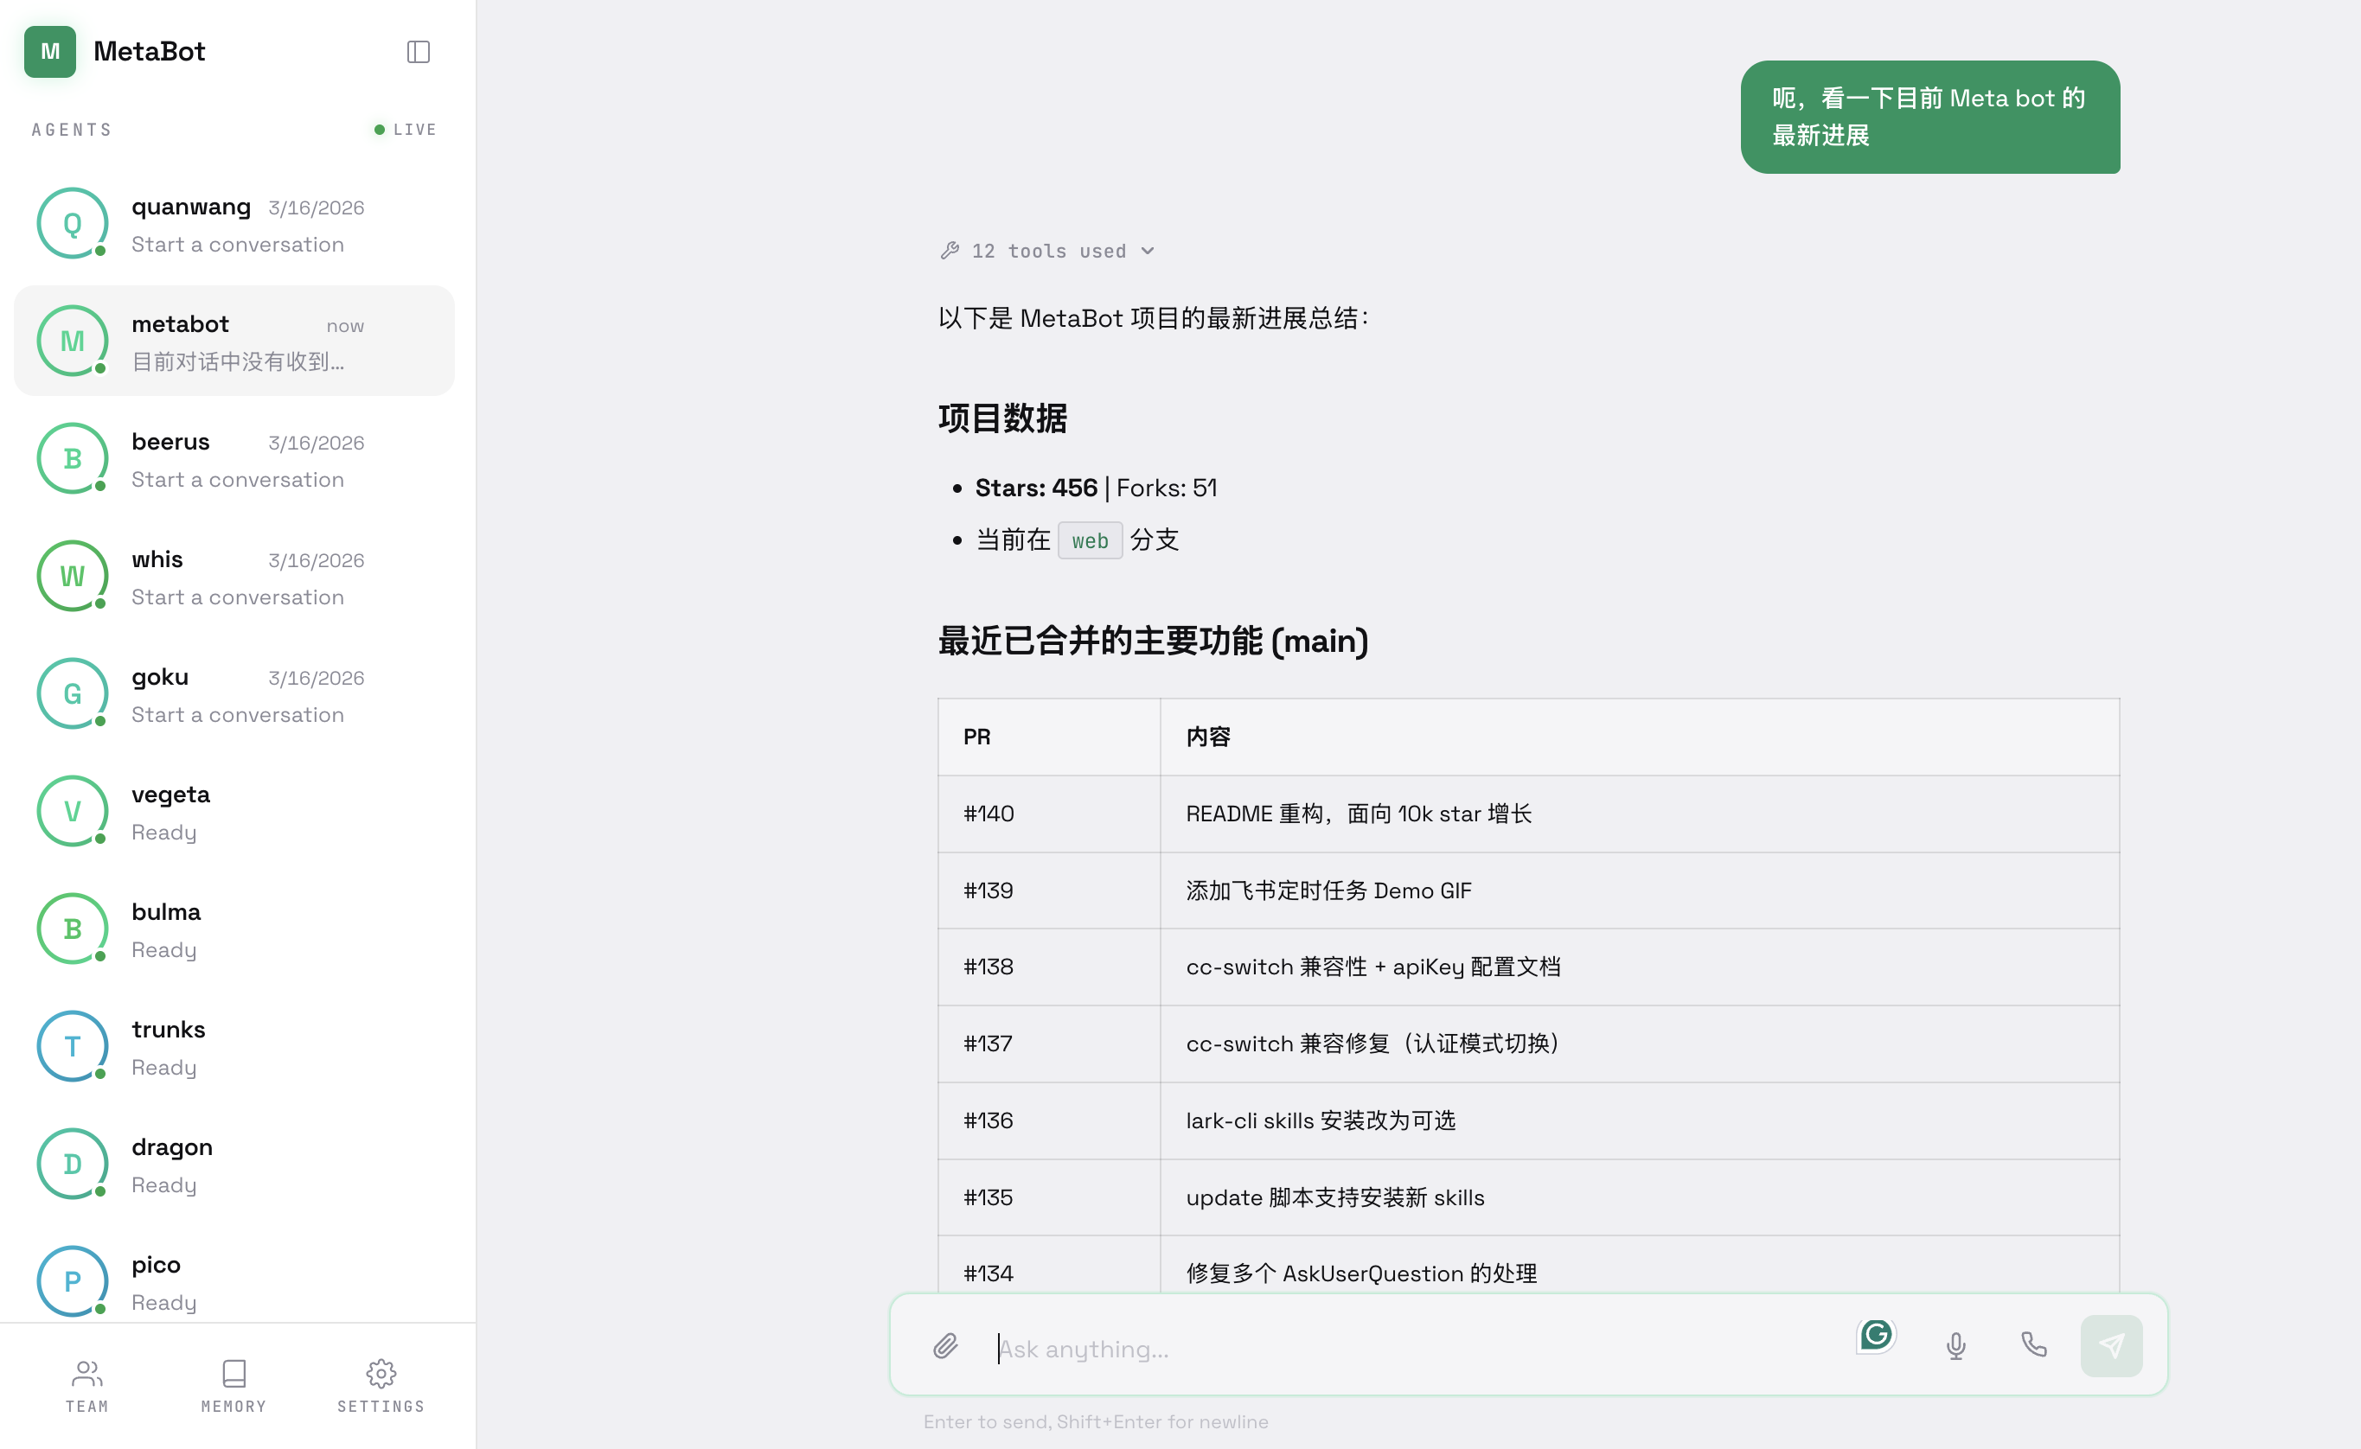The width and height of the screenshot is (2361, 1449).
Task: Activate voice input with the microphone icon
Action: coord(1956,1345)
